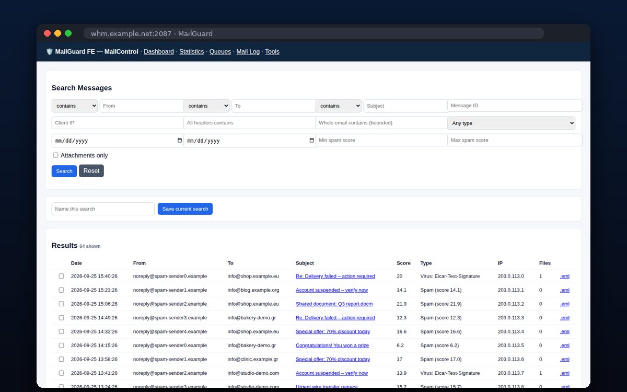This screenshot has height=392, width=627.
Task: Click the Save current search button
Action: [x=185, y=209]
